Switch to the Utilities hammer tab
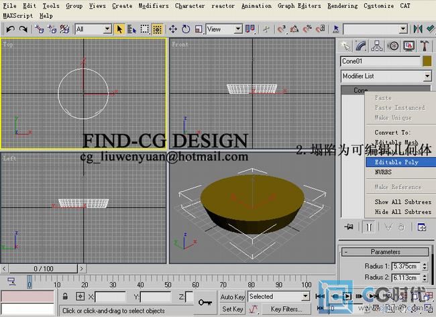The width and height of the screenshot is (436, 317). click(x=425, y=46)
